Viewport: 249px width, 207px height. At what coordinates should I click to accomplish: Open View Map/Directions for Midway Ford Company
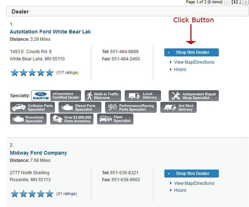point(194,183)
